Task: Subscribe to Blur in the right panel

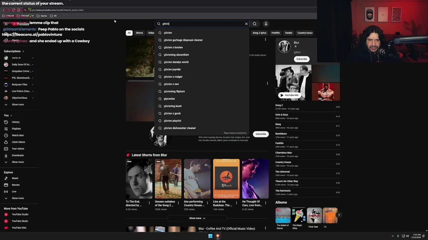Action: pyautogui.click(x=302, y=59)
